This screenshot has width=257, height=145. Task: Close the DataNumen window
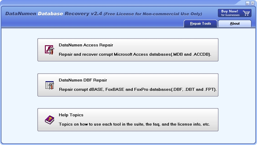tap(253, 3)
